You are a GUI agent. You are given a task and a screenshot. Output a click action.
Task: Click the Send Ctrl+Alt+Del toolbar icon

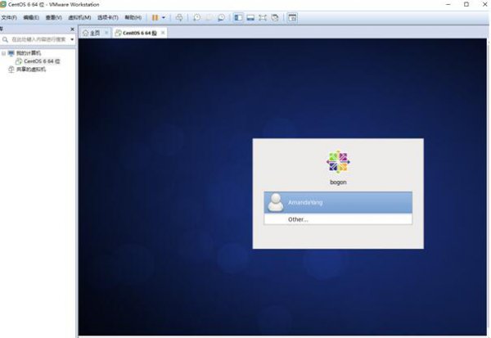click(x=179, y=17)
